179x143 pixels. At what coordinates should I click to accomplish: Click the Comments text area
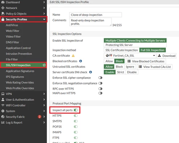91,22
